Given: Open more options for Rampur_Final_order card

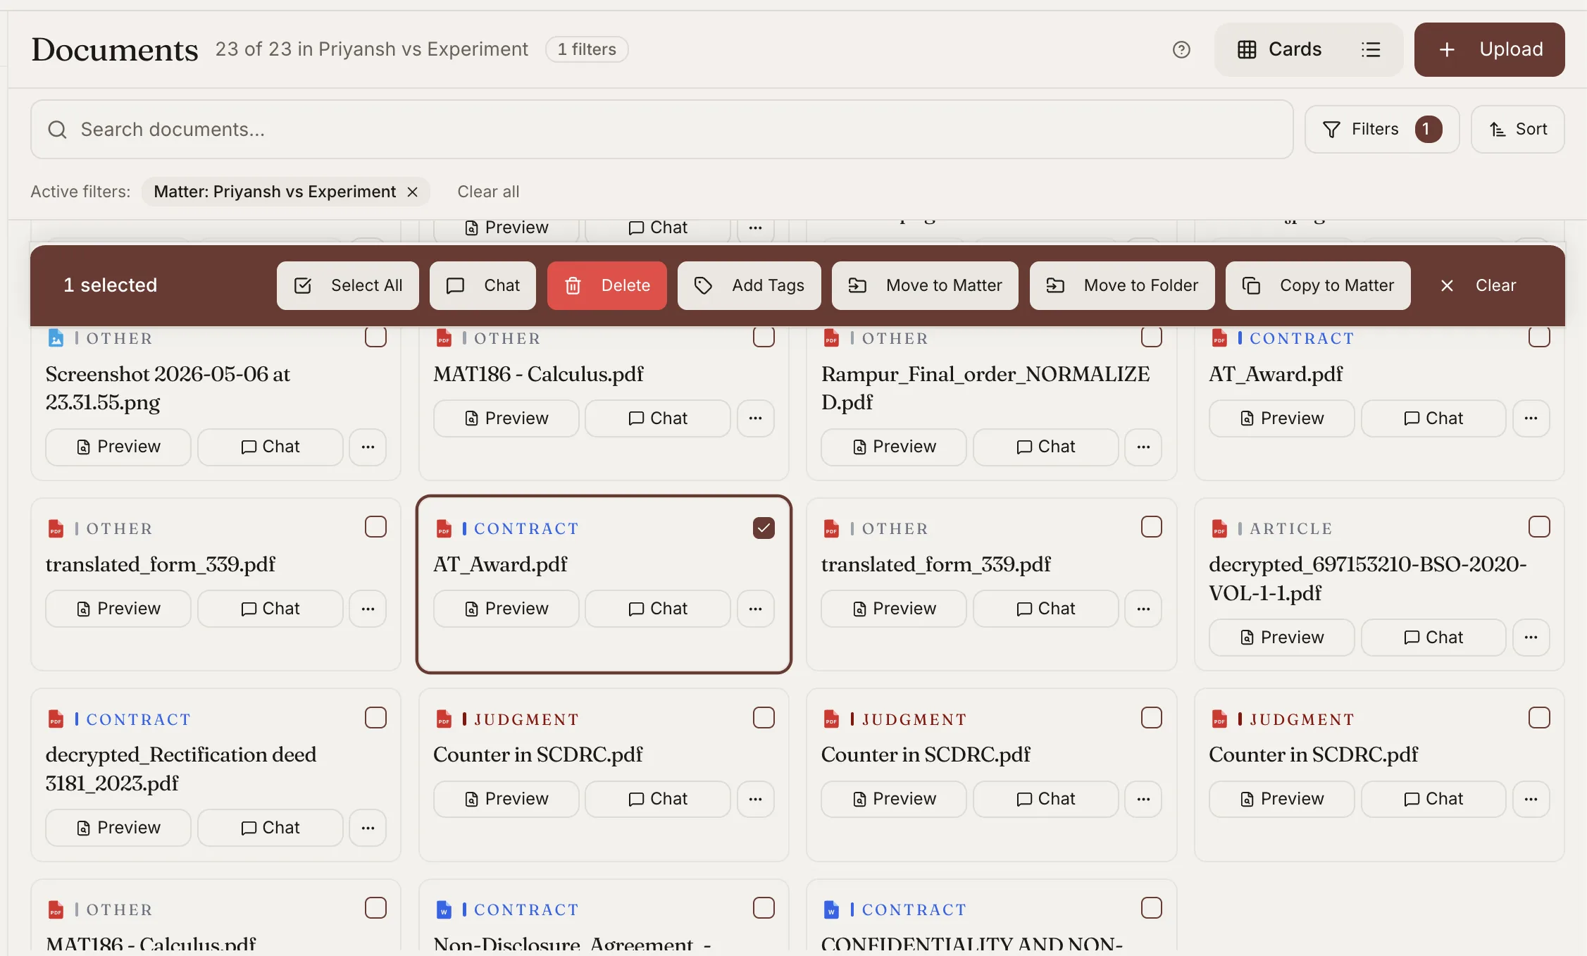Looking at the screenshot, I should pyautogui.click(x=1143, y=447).
